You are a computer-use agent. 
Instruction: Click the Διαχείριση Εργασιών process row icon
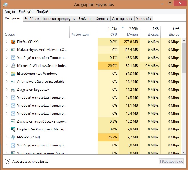[x=13, y=90]
